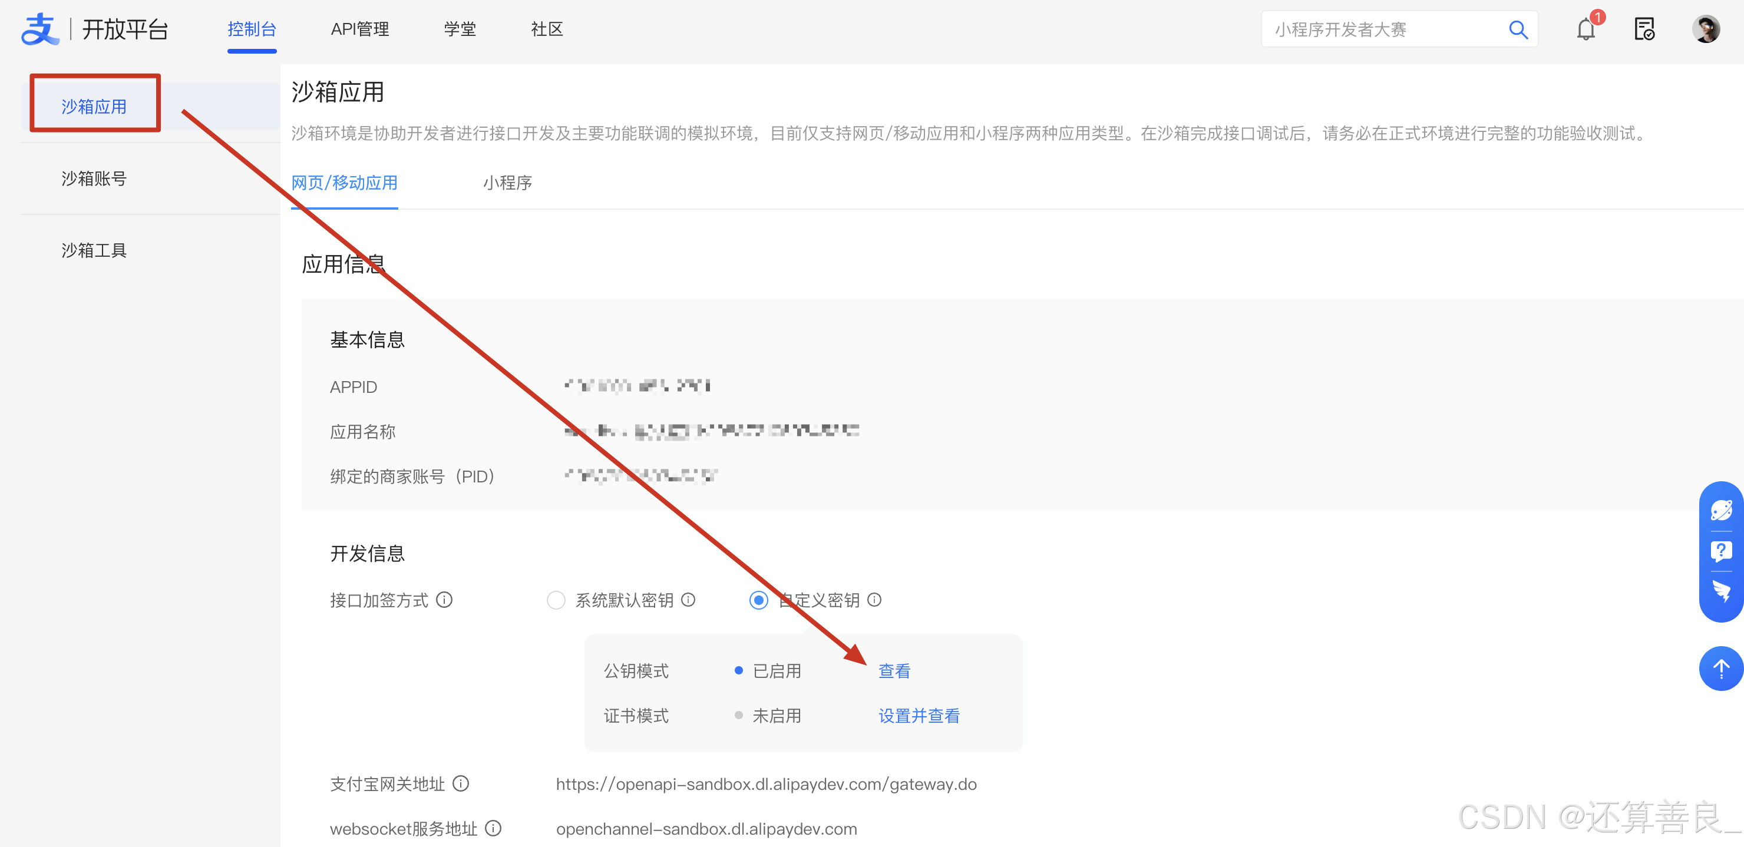1744x847 pixels.
Task: Switch to the 小程序 tab
Action: 507,183
